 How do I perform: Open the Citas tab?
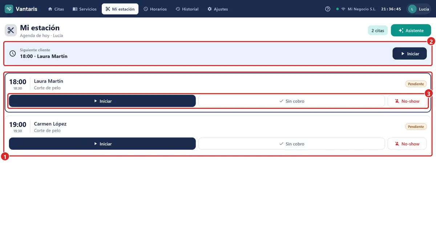pos(56,9)
